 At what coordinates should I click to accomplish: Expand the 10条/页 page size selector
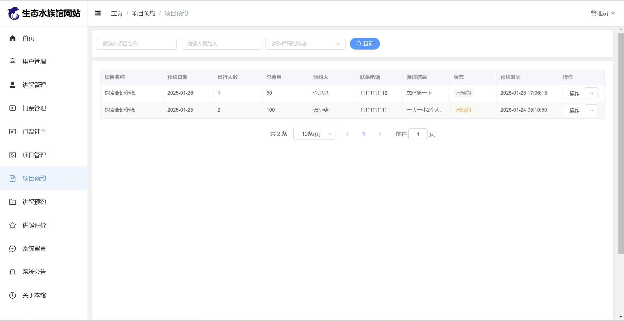pyautogui.click(x=314, y=134)
